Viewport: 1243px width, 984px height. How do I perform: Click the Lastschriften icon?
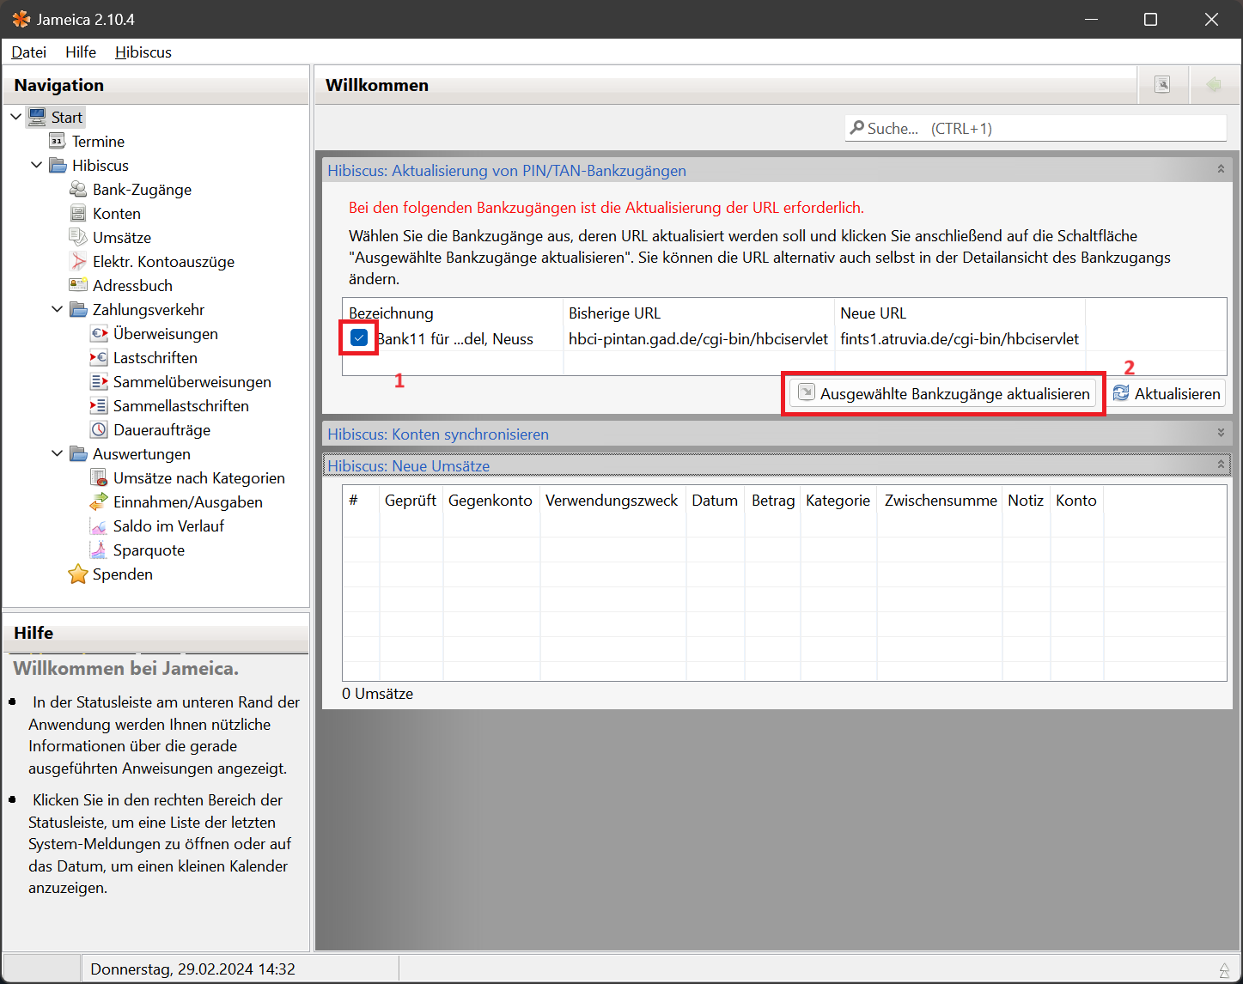tap(99, 357)
